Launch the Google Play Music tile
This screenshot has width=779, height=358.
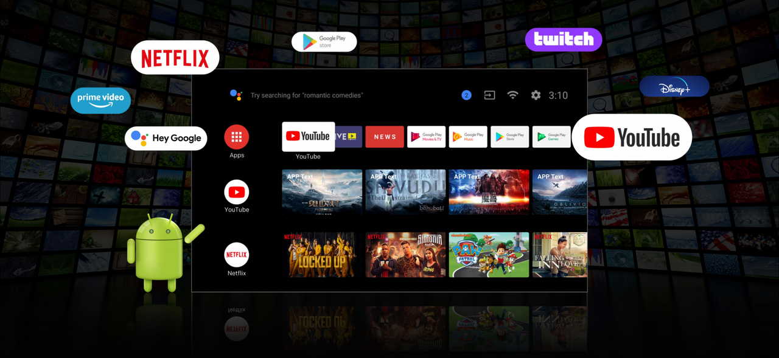(x=468, y=137)
